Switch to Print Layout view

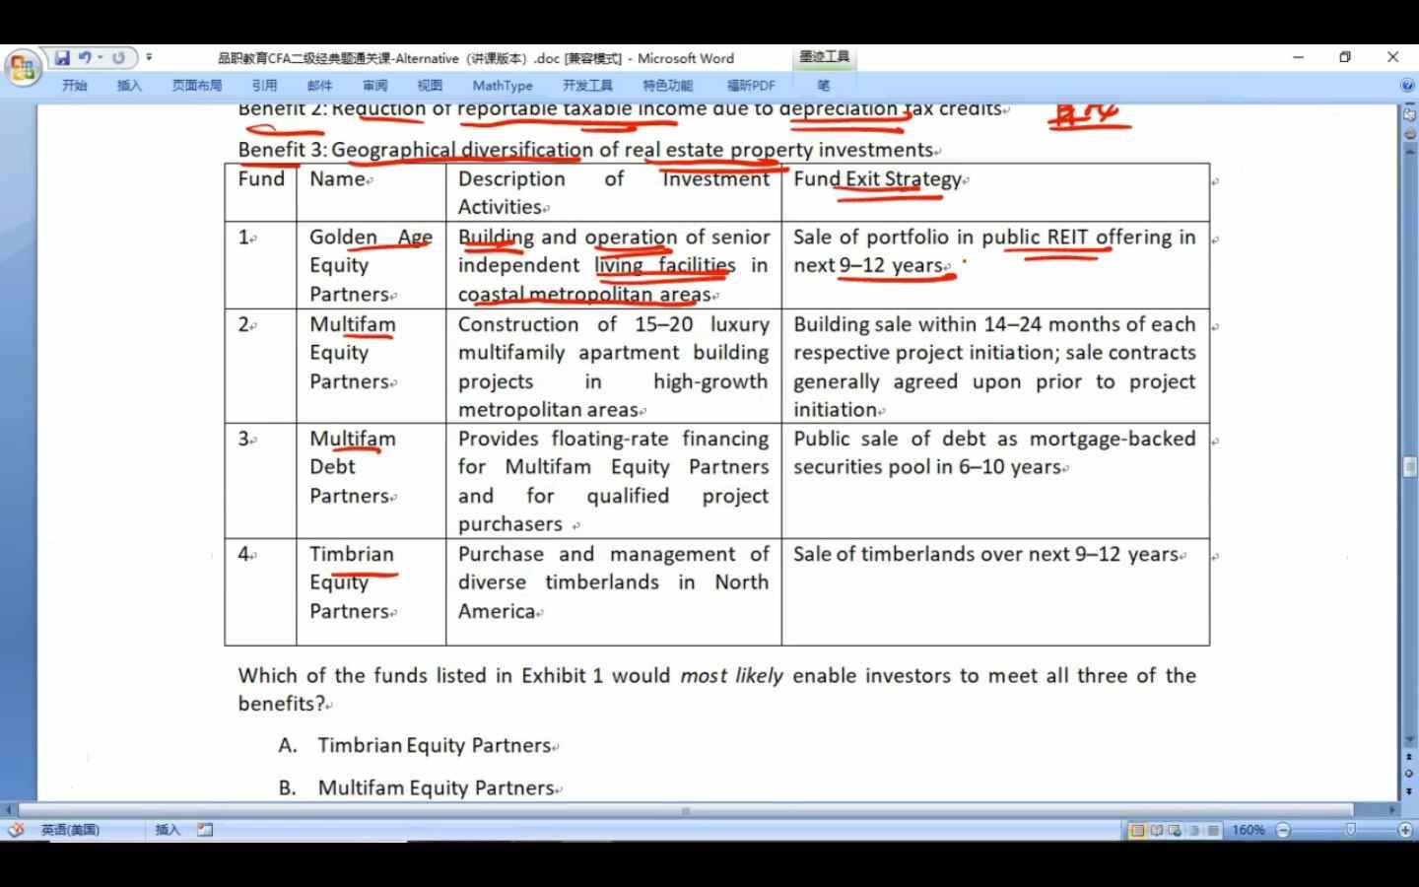tap(1137, 830)
